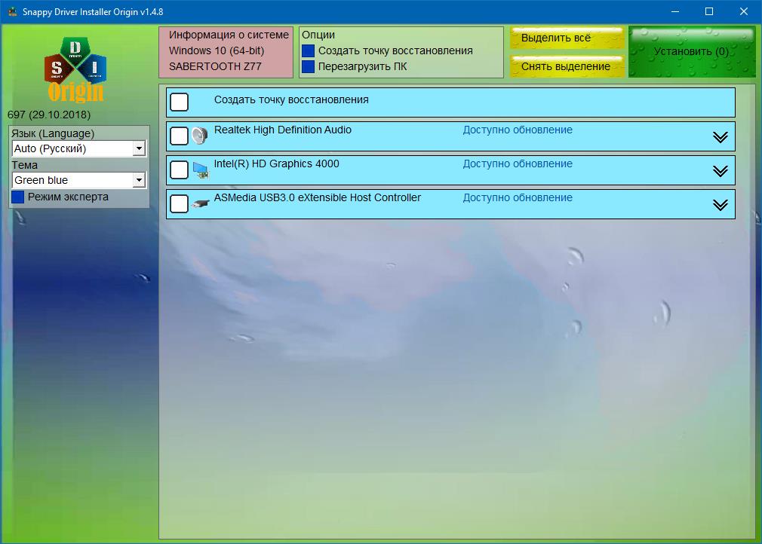Expand the ASMedia USB3.0 controller row

[x=720, y=205]
